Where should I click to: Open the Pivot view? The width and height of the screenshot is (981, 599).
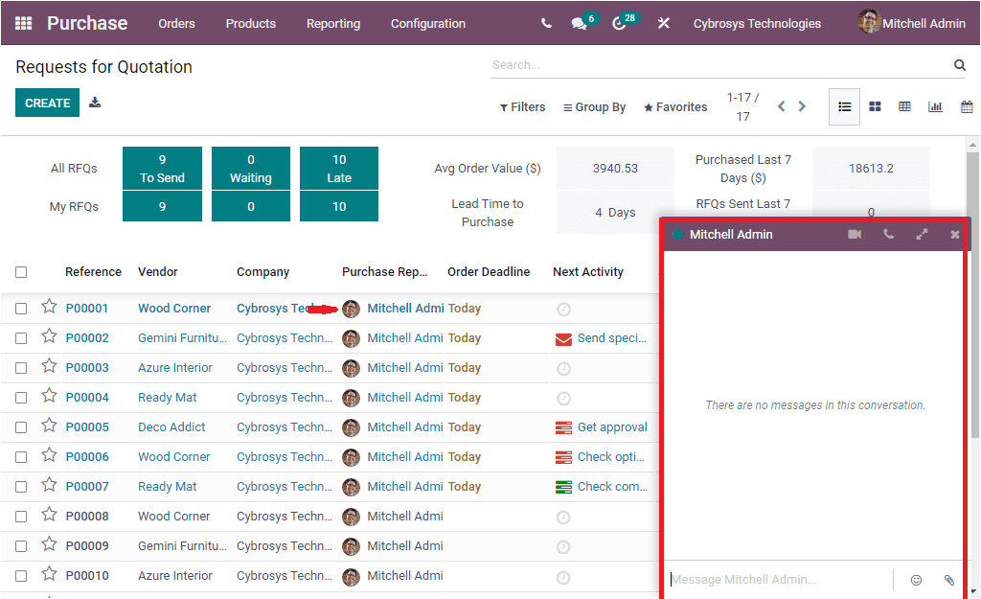[x=905, y=106]
